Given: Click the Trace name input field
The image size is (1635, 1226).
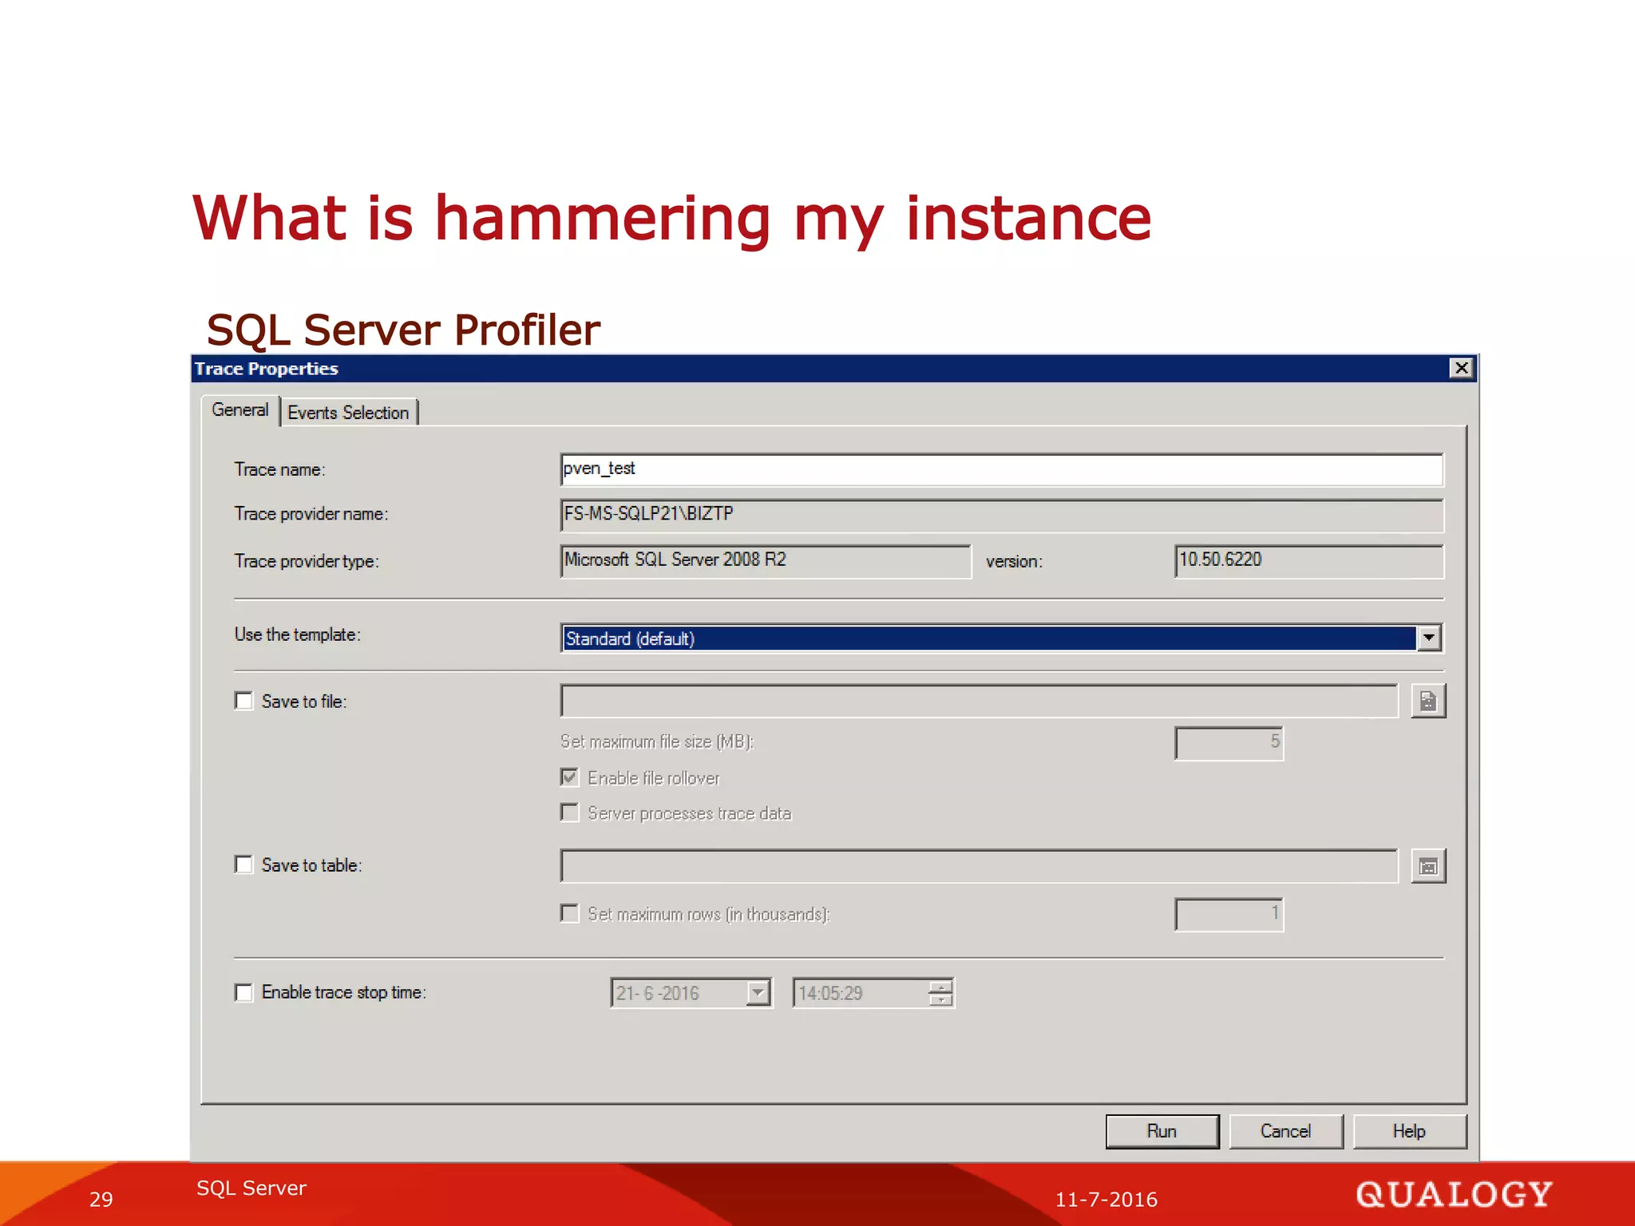Looking at the screenshot, I should coord(1002,469).
